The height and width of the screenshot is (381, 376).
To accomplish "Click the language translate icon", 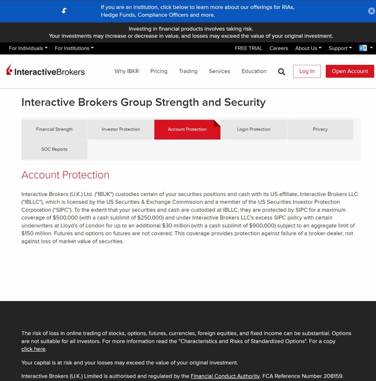I will pos(363,48).
